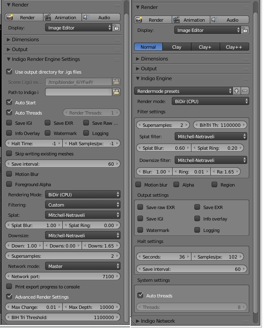Expand the Indigo Network panel
264x333 pixels.
(158, 321)
